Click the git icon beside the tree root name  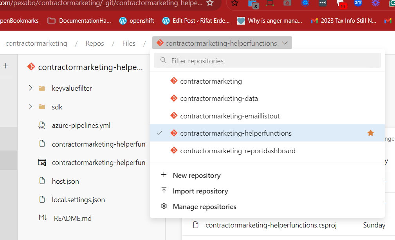point(31,67)
